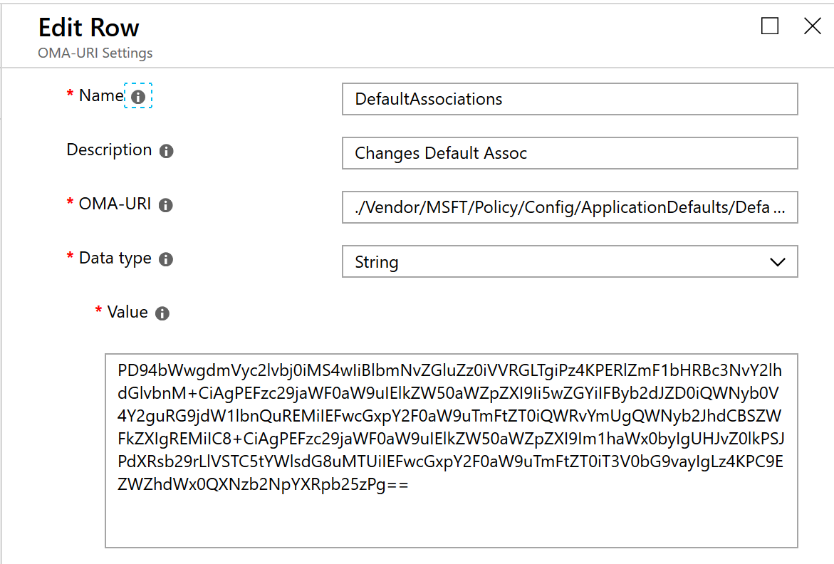
Task: Click the ./Vendor/MSFT/Policy OMA-URI field
Action: [x=569, y=207]
